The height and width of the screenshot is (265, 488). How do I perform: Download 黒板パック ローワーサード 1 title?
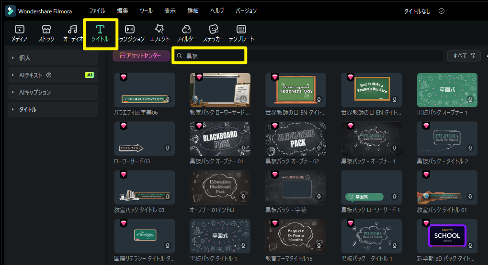click(395, 197)
